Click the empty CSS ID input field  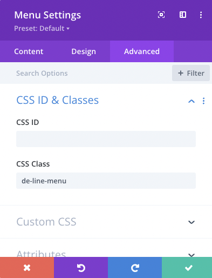(106, 139)
